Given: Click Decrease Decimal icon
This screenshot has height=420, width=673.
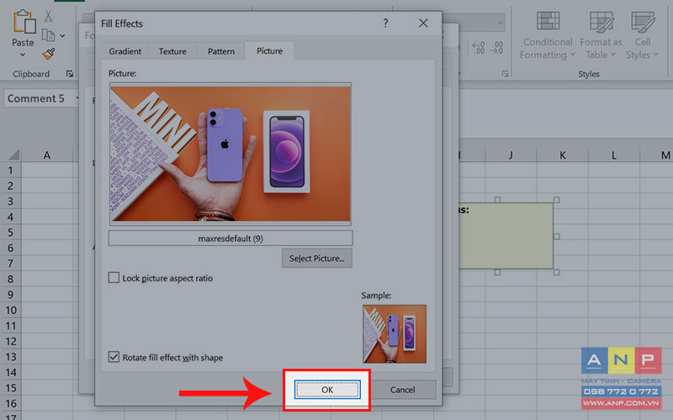Looking at the screenshot, I should pyautogui.click(x=497, y=48).
